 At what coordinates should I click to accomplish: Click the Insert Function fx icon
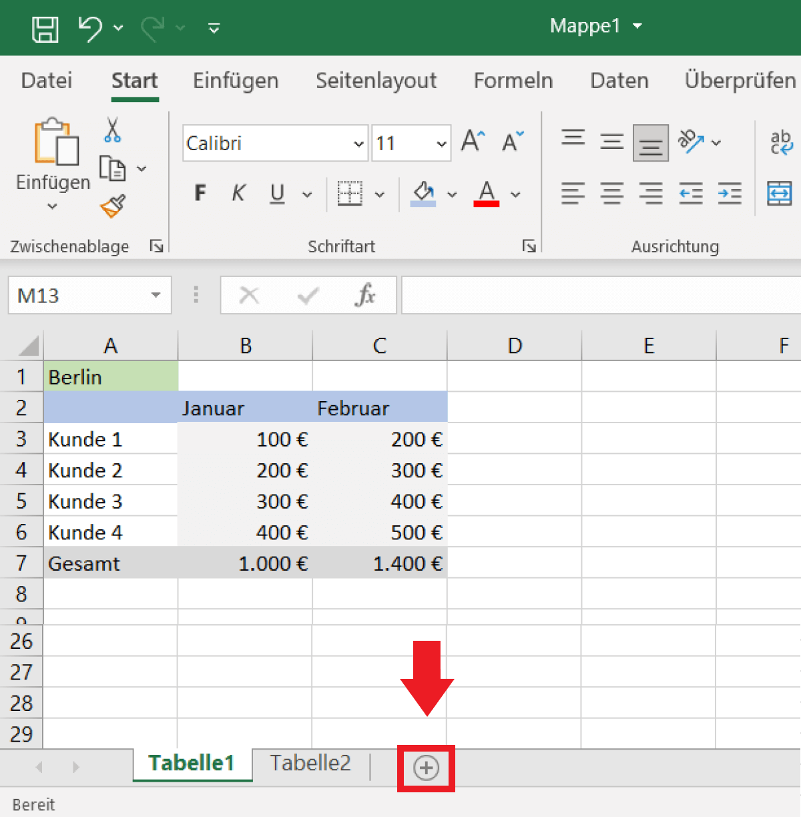[366, 295]
